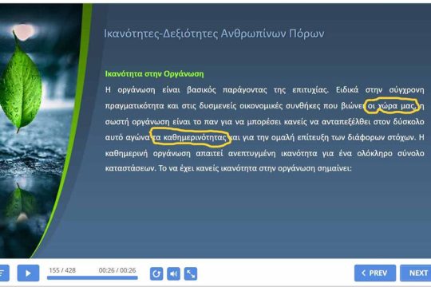Advance to the next slide with NEXT
Screen dimensions: 431x287
click(x=416, y=273)
